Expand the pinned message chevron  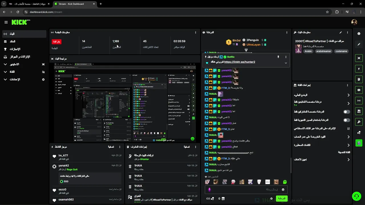pos(286,63)
